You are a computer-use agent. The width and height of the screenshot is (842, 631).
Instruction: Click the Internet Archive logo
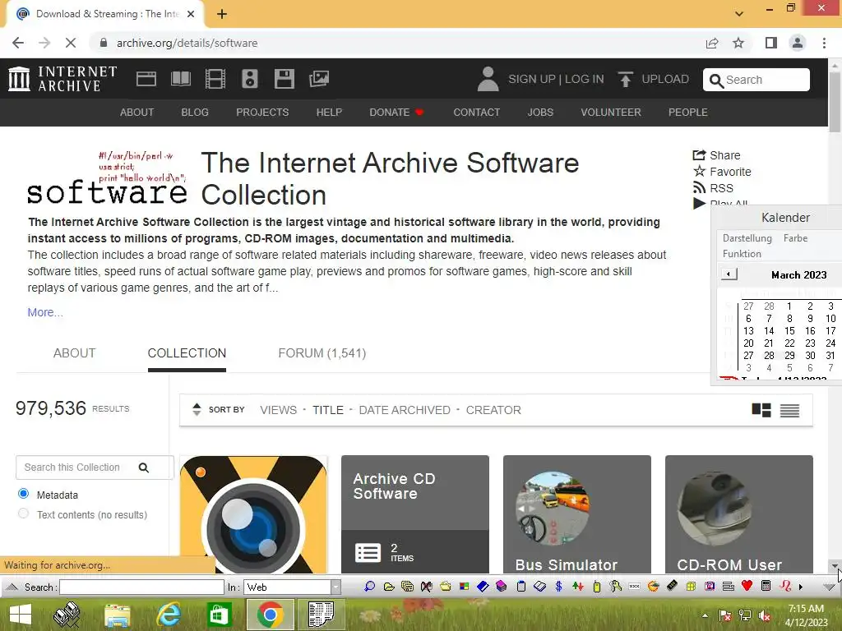[x=62, y=79]
